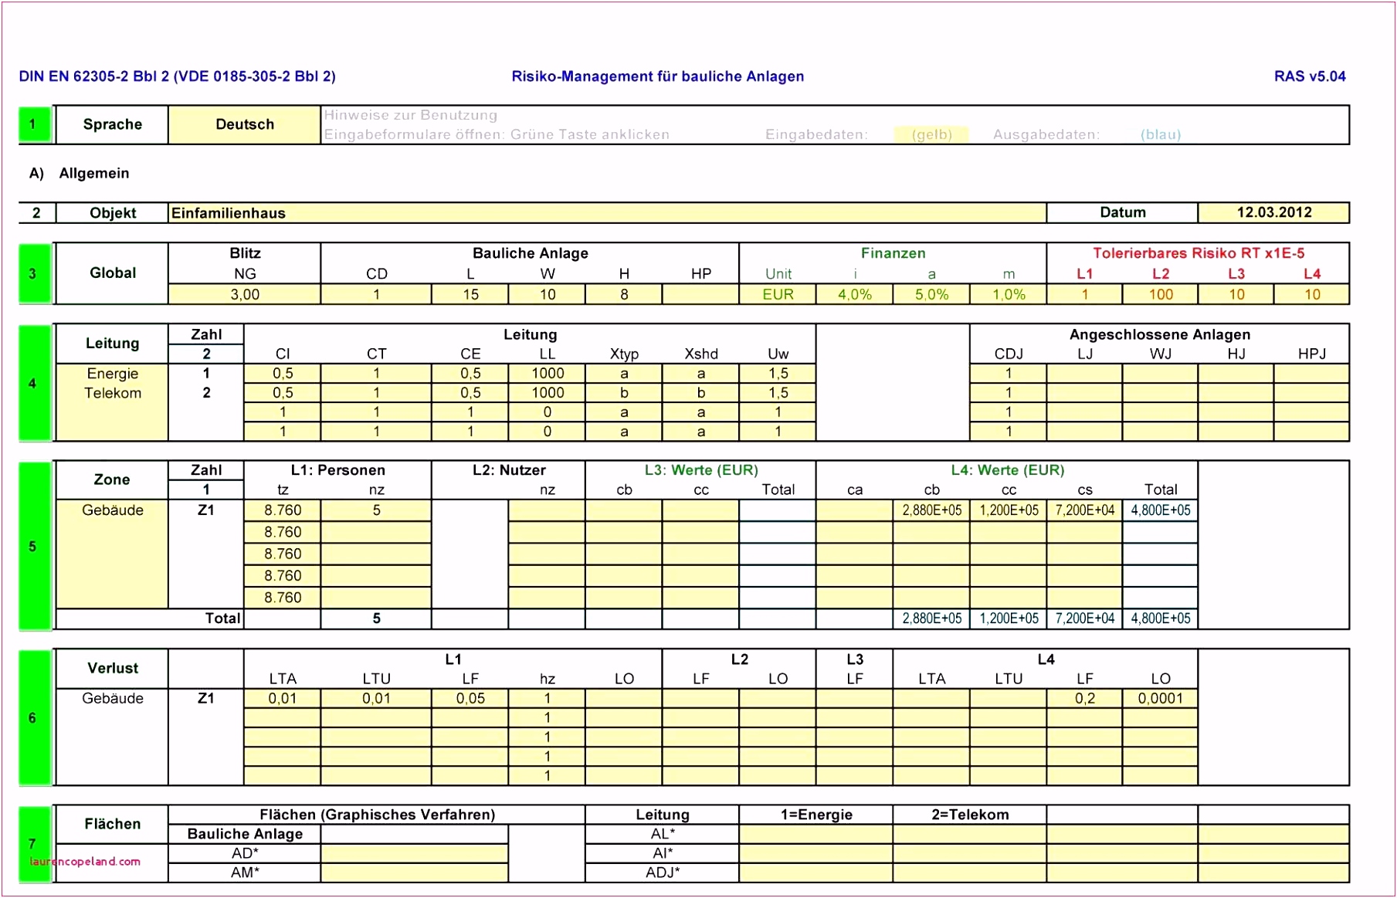Select the L2 tolerable risk cell with 100
The image size is (1397, 898).
[1160, 294]
